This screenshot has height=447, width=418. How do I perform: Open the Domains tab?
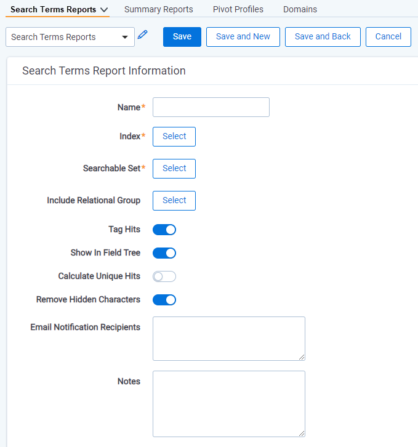coord(300,9)
